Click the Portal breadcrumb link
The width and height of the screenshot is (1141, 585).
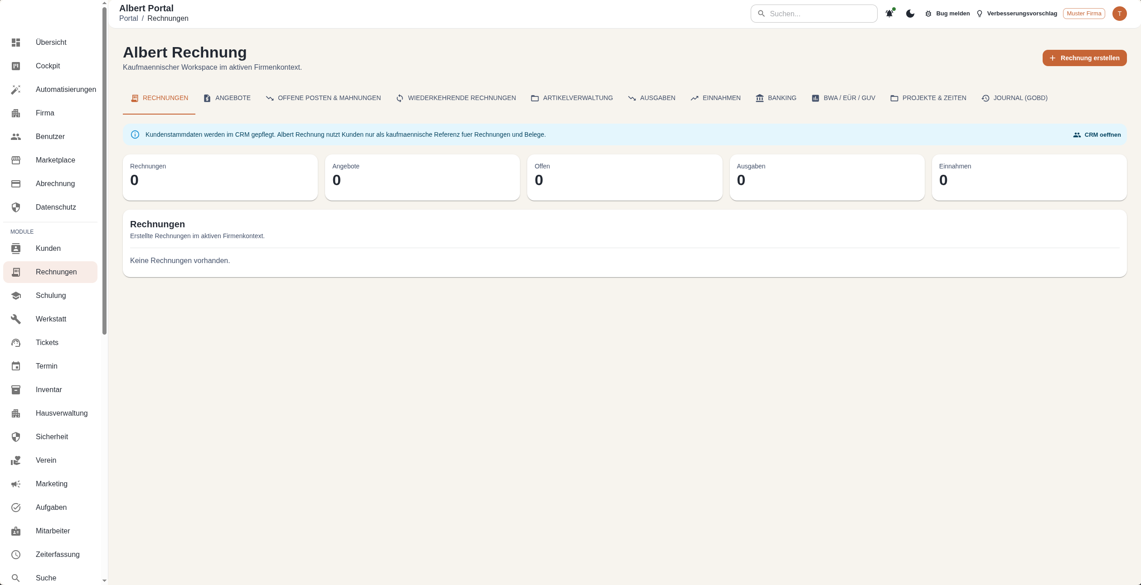tap(128, 19)
